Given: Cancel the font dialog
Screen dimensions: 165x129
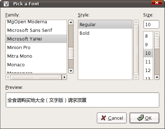Looking at the screenshot, I should (112, 118).
